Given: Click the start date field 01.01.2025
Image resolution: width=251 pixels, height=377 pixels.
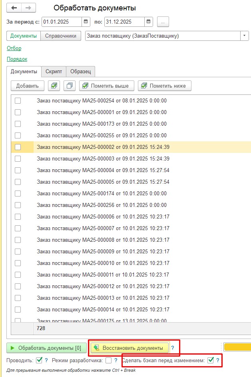Looking at the screenshot, I should point(62,22).
